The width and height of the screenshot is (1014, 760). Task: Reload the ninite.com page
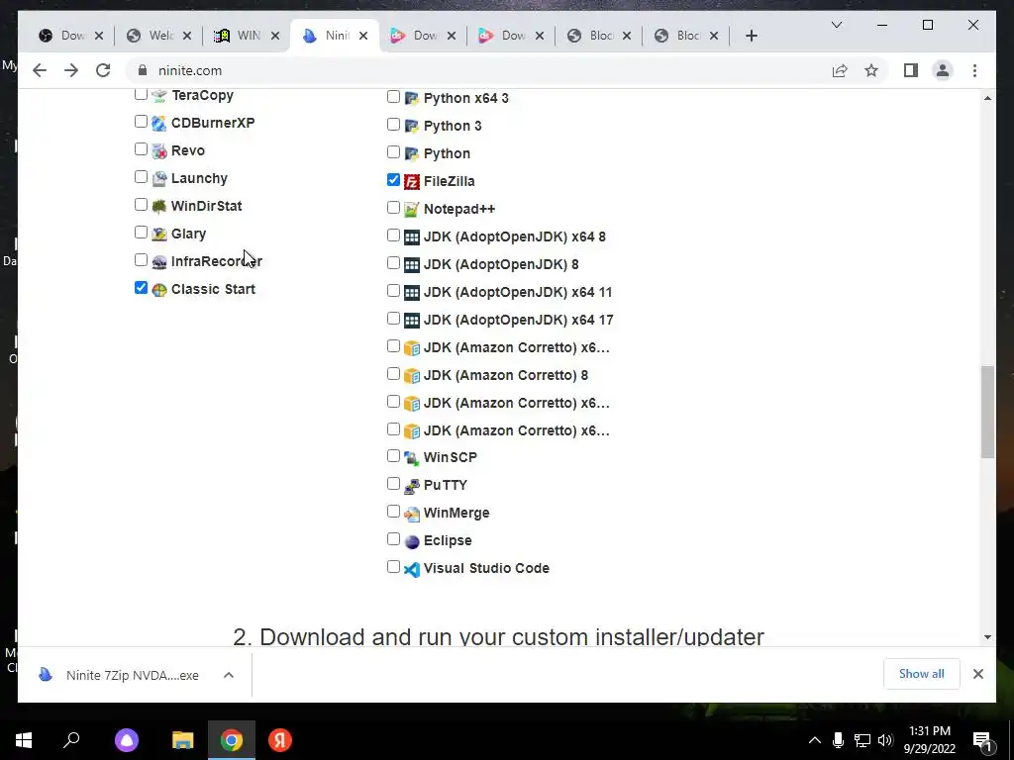coord(103,70)
